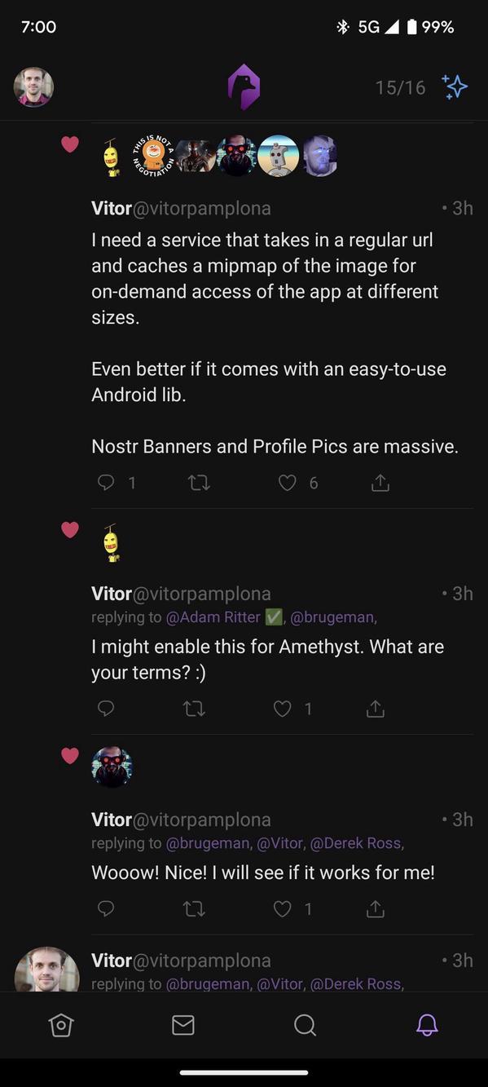Toggle the heart next to the yellow avatar post
This screenshot has height=1087, width=488.
coord(70,529)
